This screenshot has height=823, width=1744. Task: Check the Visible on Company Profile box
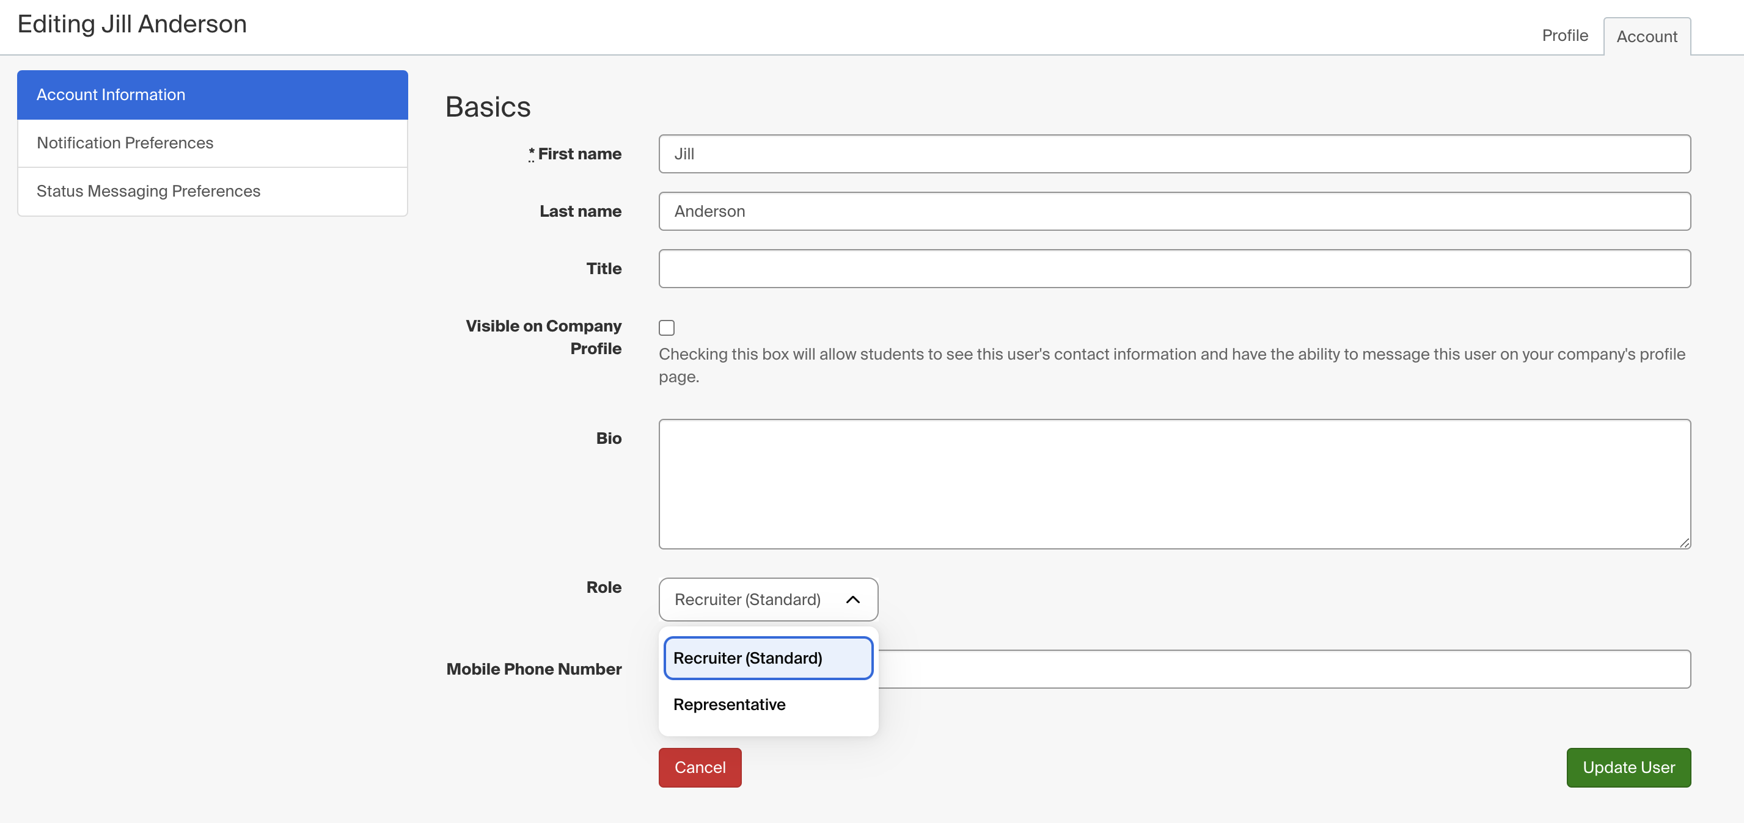click(666, 328)
